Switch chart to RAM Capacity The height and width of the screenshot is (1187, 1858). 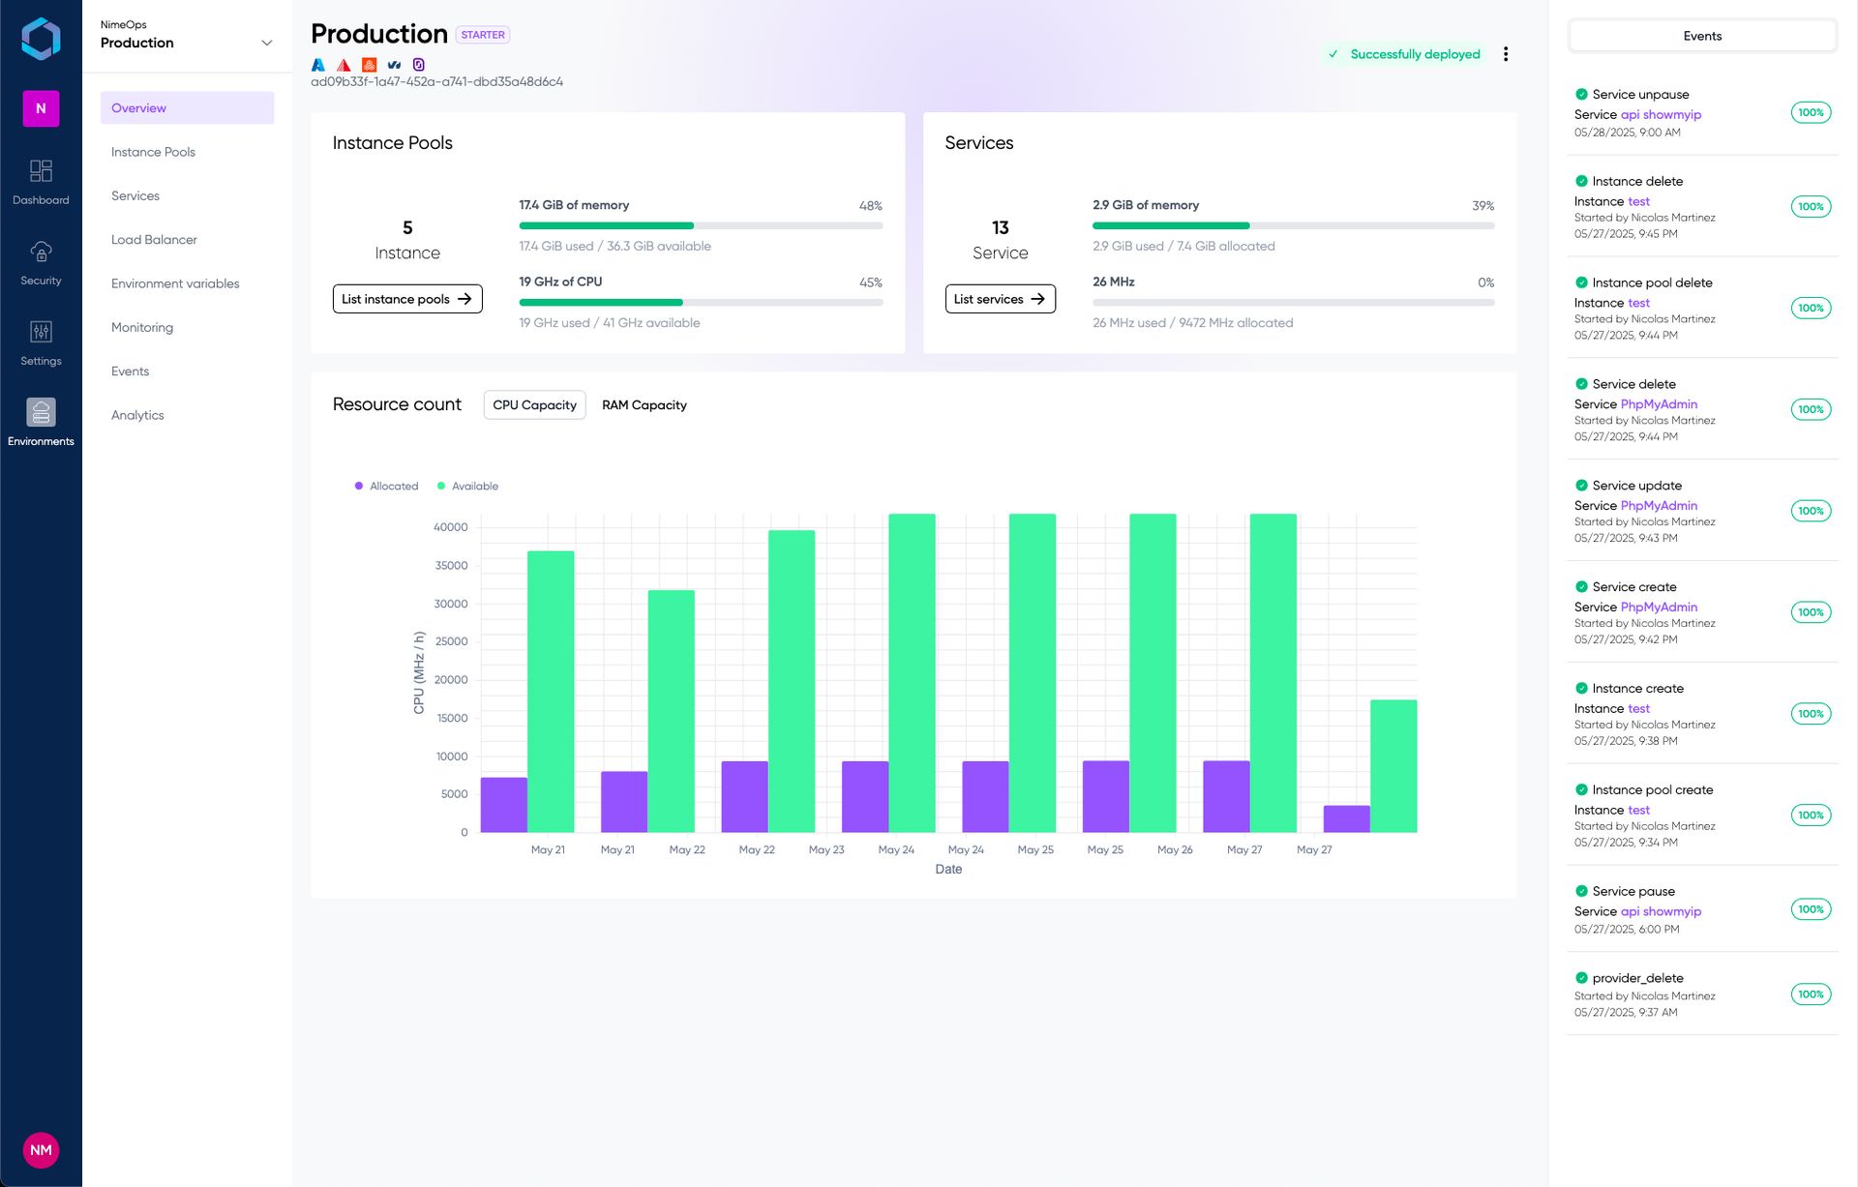tap(644, 405)
